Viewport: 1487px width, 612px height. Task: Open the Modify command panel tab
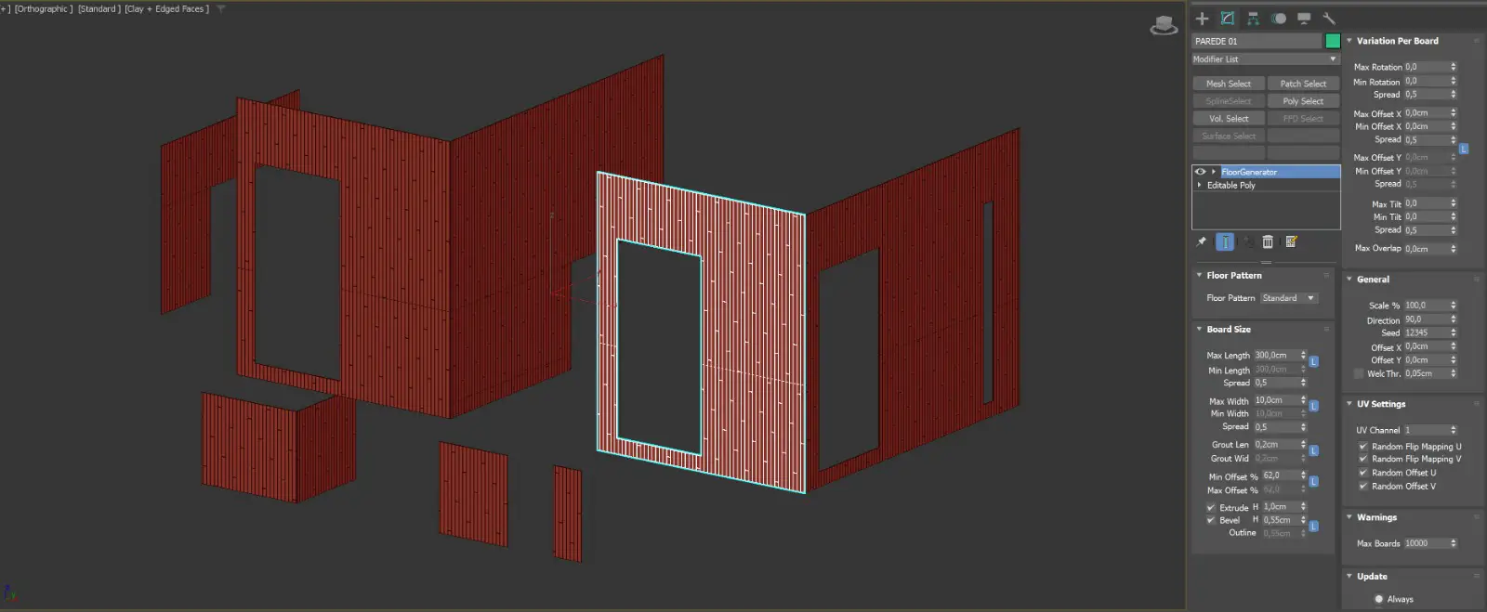1228,18
